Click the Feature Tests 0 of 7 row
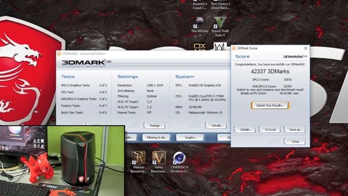 pyautogui.click(x=84, y=106)
